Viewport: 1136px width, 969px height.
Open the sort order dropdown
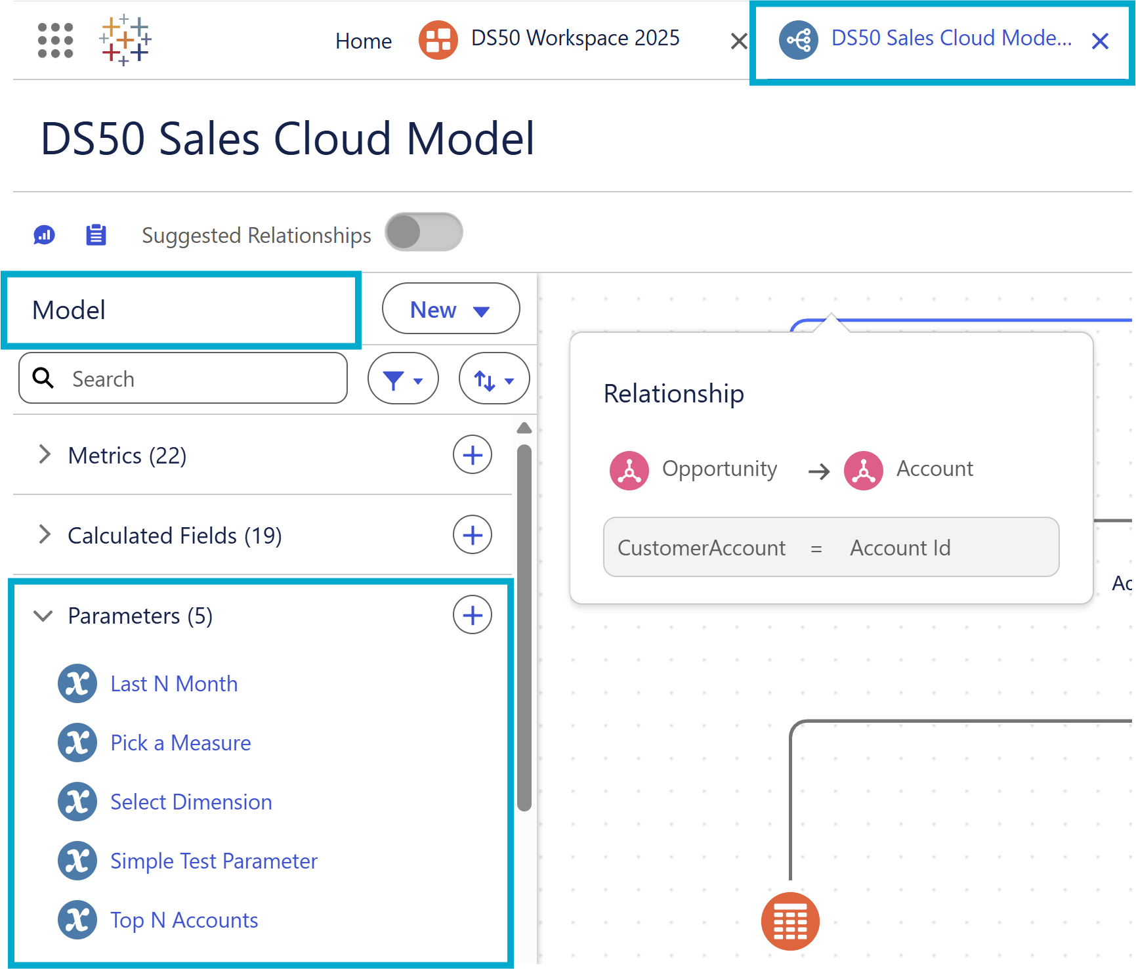click(x=494, y=378)
